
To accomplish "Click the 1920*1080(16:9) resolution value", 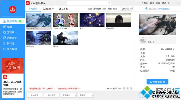I will tap(166, 64).
